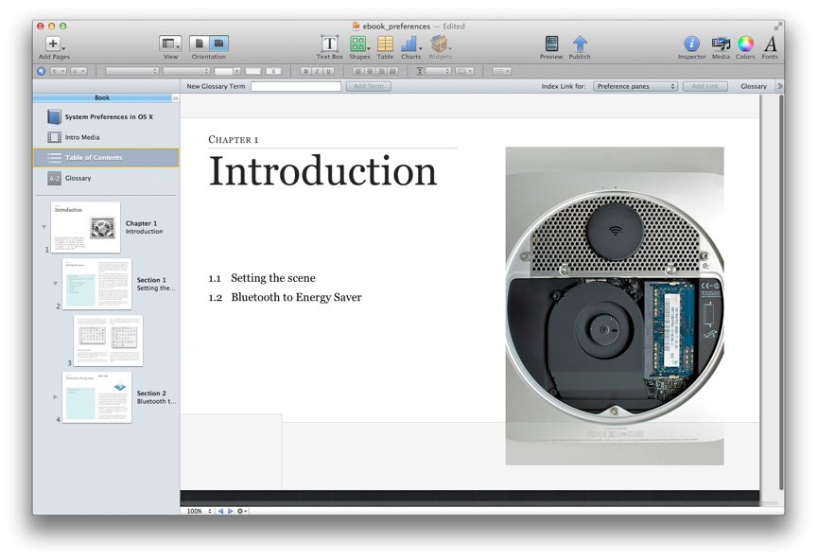Open the Index Link for dropdown
Screen dimensions: 817x560
click(635, 87)
